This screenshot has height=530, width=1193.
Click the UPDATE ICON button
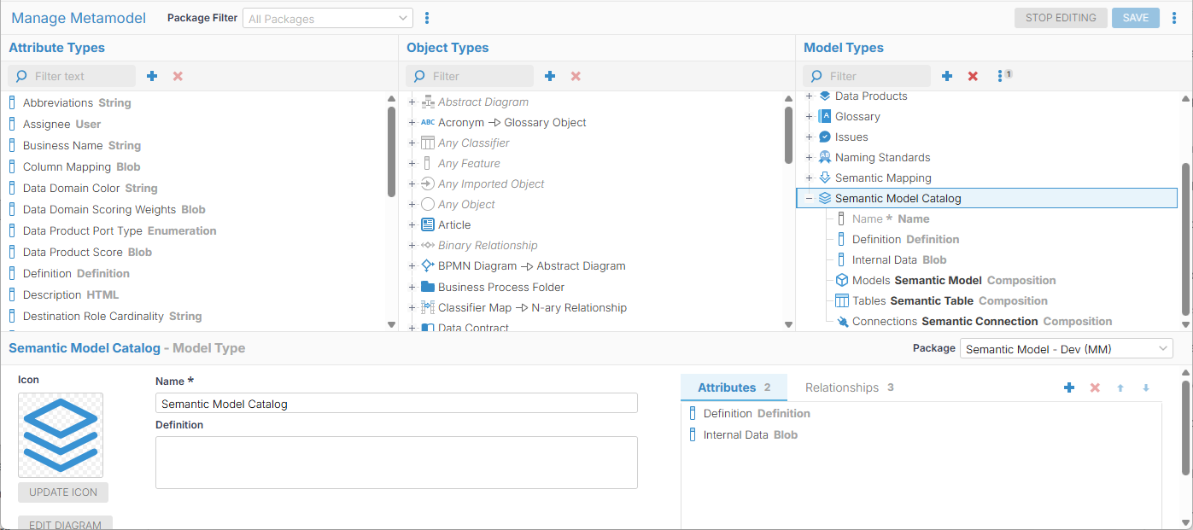click(x=63, y=492)
